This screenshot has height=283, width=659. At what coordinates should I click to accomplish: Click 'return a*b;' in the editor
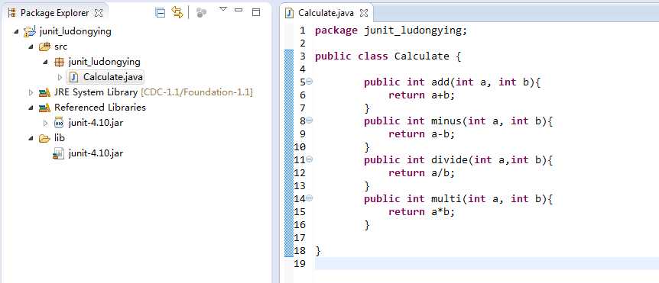click(422, 212)
